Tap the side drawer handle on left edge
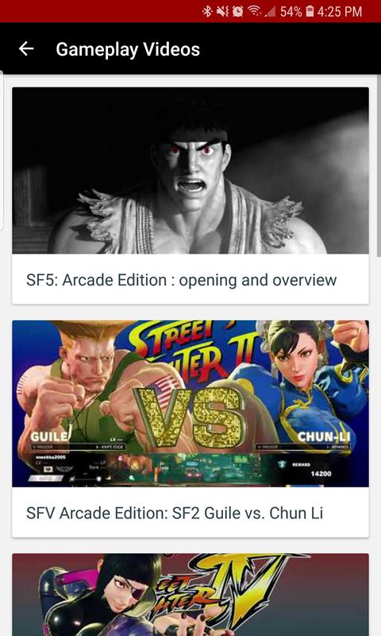 (x=2, y=150)
